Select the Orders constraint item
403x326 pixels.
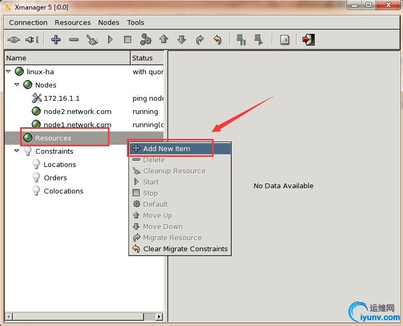tap(55, 178)
